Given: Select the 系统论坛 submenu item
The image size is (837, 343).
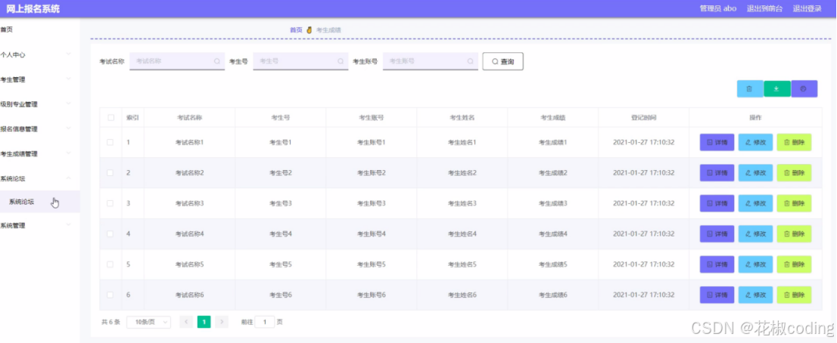Looking at the screenshot, I should 40,202.
